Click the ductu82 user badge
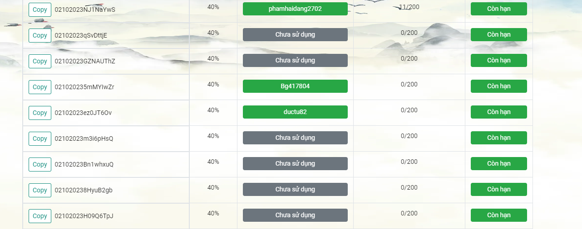 [295, 112]
